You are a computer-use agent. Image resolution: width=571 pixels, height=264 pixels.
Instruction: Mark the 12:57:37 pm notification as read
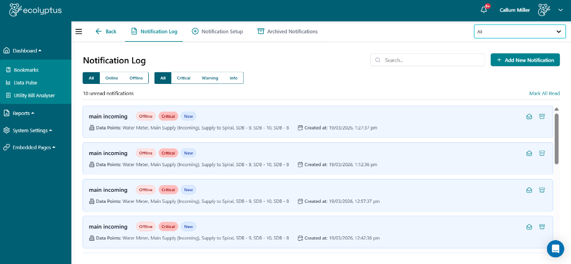529,190
